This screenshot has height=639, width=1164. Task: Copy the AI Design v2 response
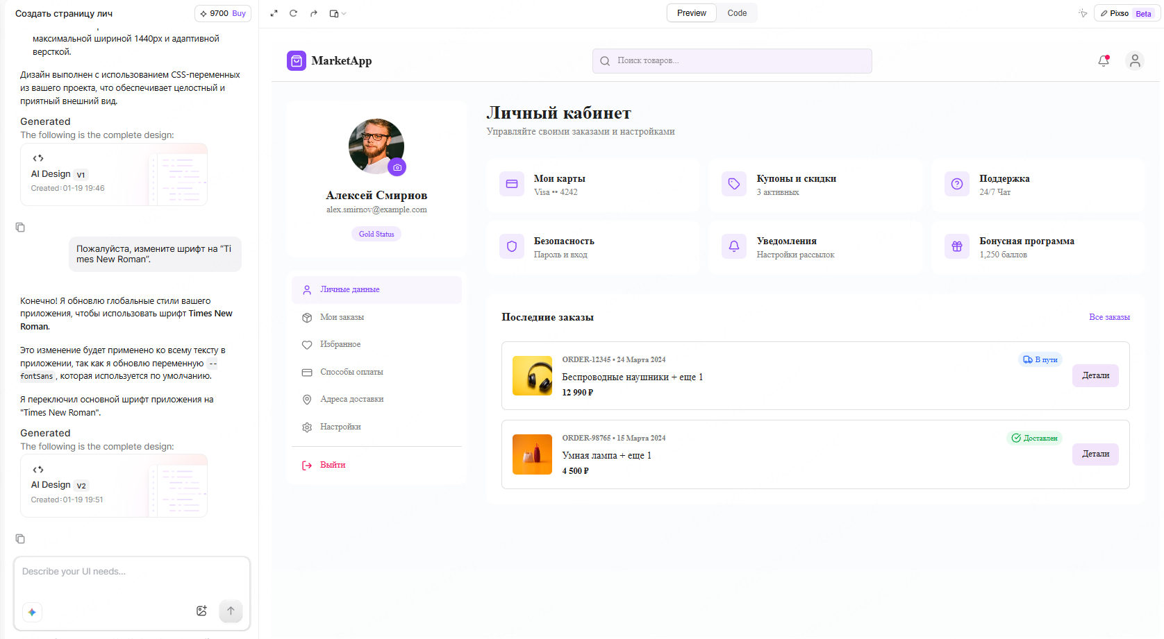20,538
